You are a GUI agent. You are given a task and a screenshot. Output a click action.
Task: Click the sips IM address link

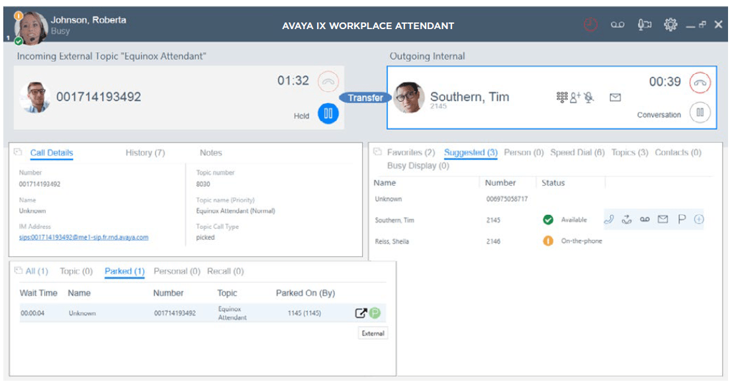(83, 237)
